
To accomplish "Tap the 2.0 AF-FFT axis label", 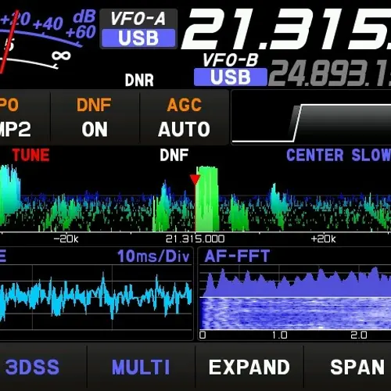I will click(359, 335).
